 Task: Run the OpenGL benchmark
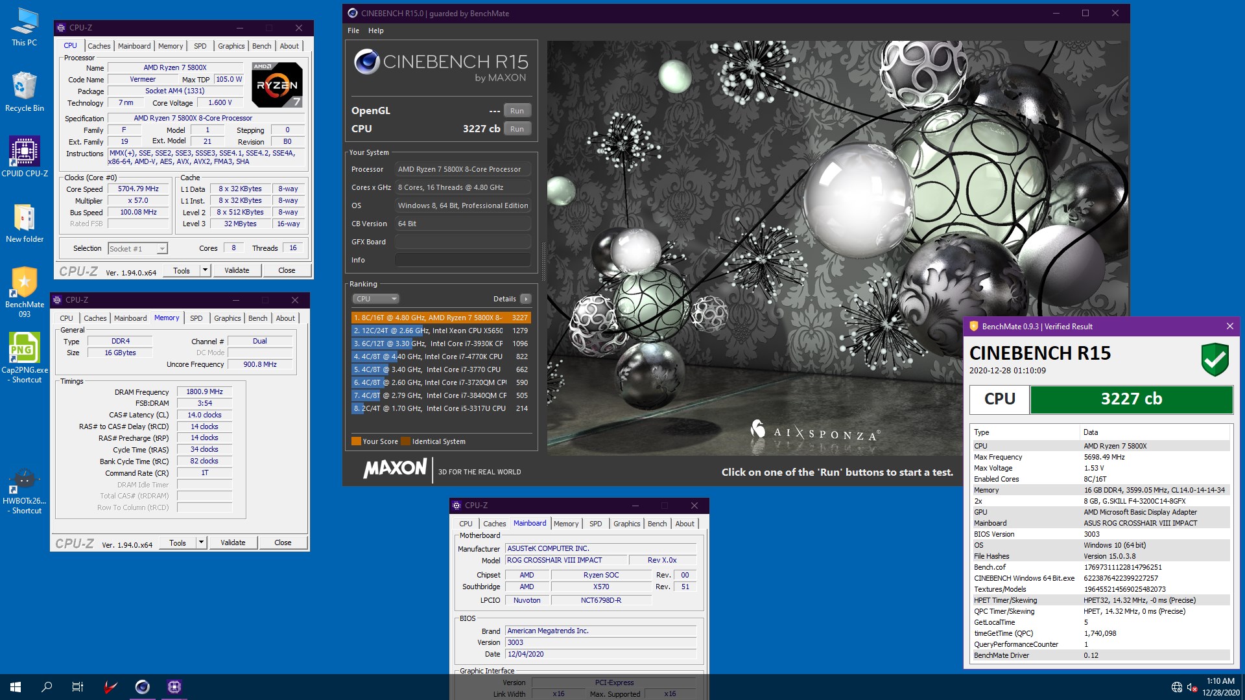517,111
